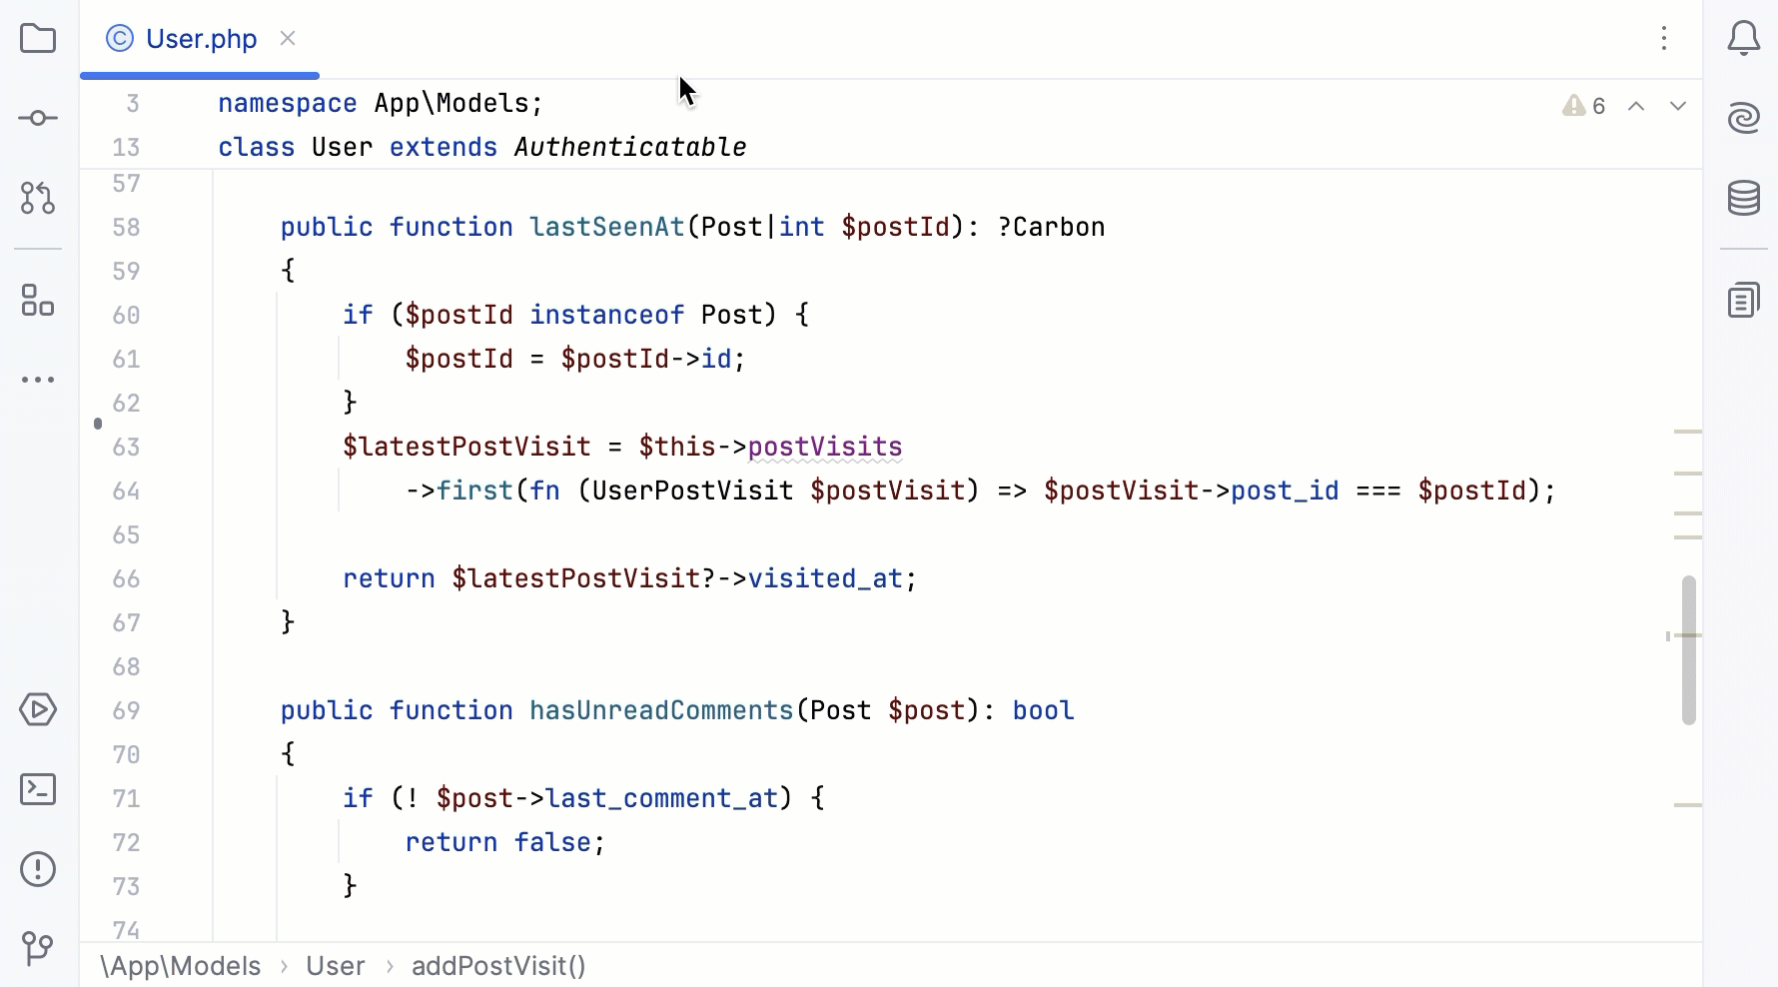Open the Documentation tool window

tap(1744, 299)
